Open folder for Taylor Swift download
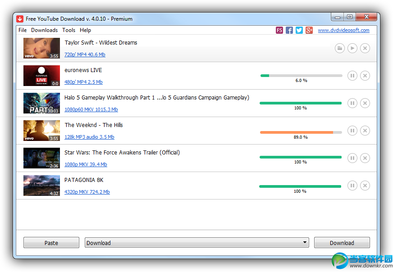Screen dimensions: 393x272 (340, 48)
